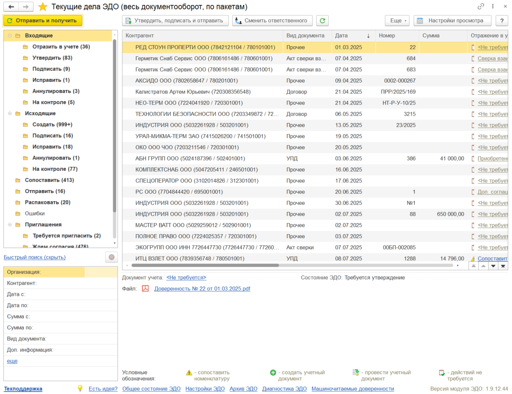Select the Отразить в учете (36) folder

pyautogui.click(x=61, y=47)
